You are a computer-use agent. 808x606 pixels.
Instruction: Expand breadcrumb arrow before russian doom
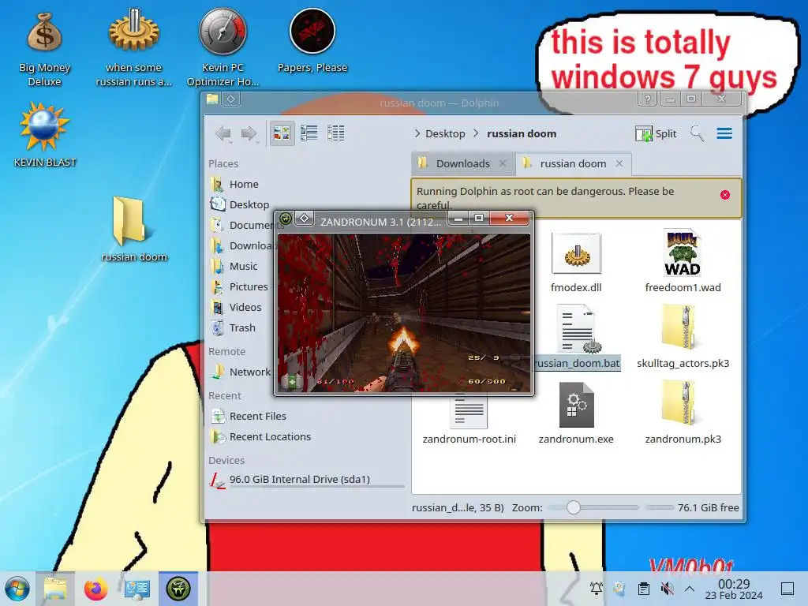point(476,133)
